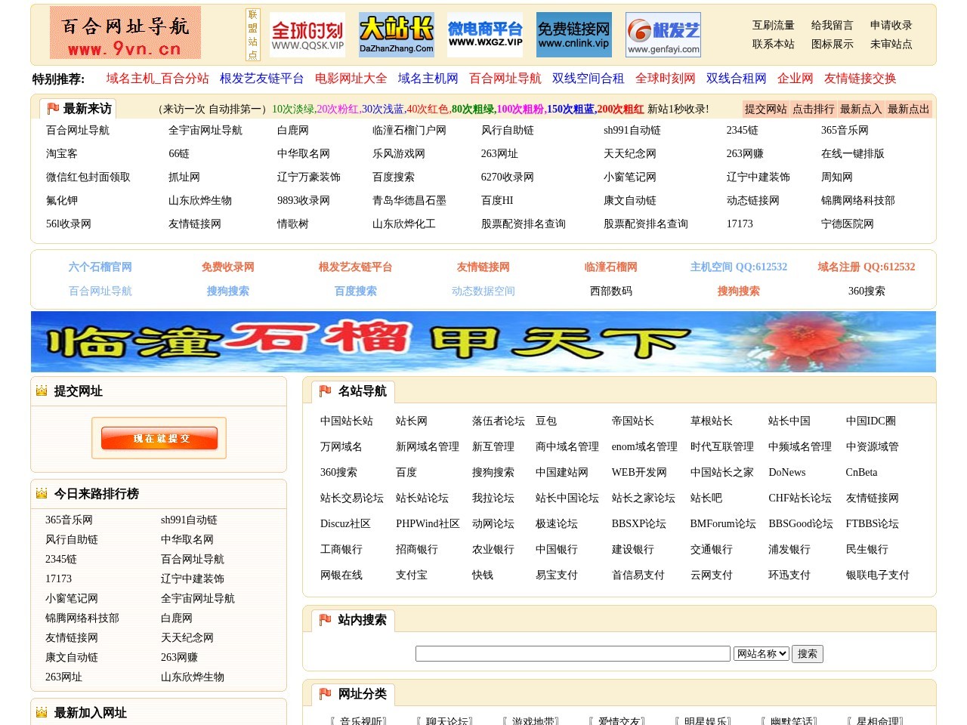Open the 申请收录 top menu link
The image size is (967, 725).
(x=891, y=25)
